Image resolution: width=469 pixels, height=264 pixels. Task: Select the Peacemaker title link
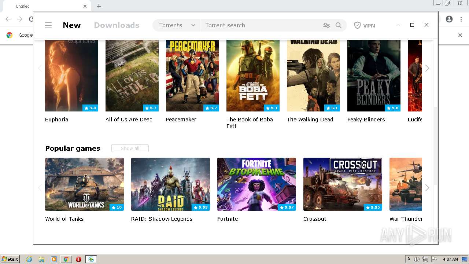coord(181,120)
